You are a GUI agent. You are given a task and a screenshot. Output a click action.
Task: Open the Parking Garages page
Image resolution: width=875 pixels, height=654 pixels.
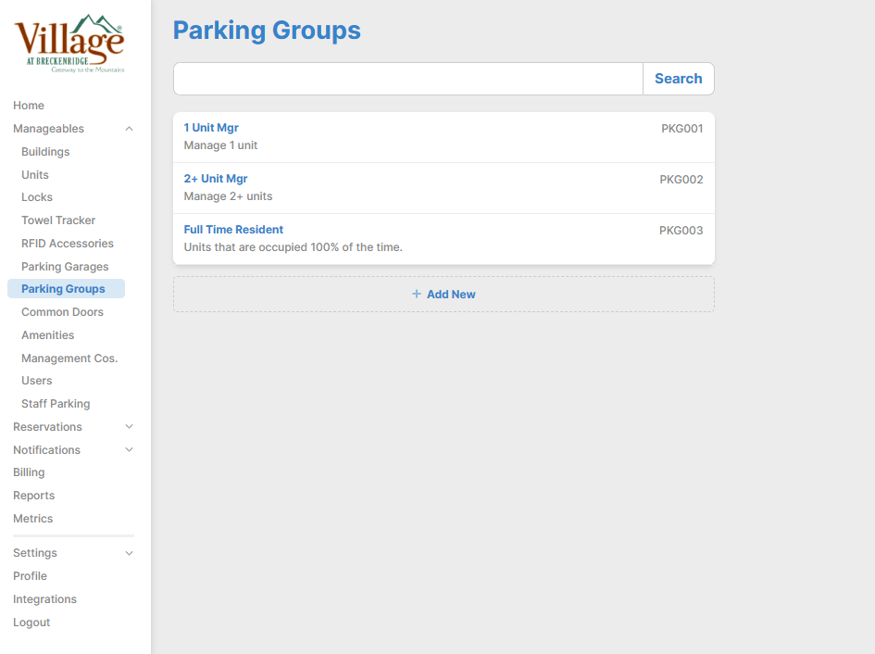click(x=65, y=267)
